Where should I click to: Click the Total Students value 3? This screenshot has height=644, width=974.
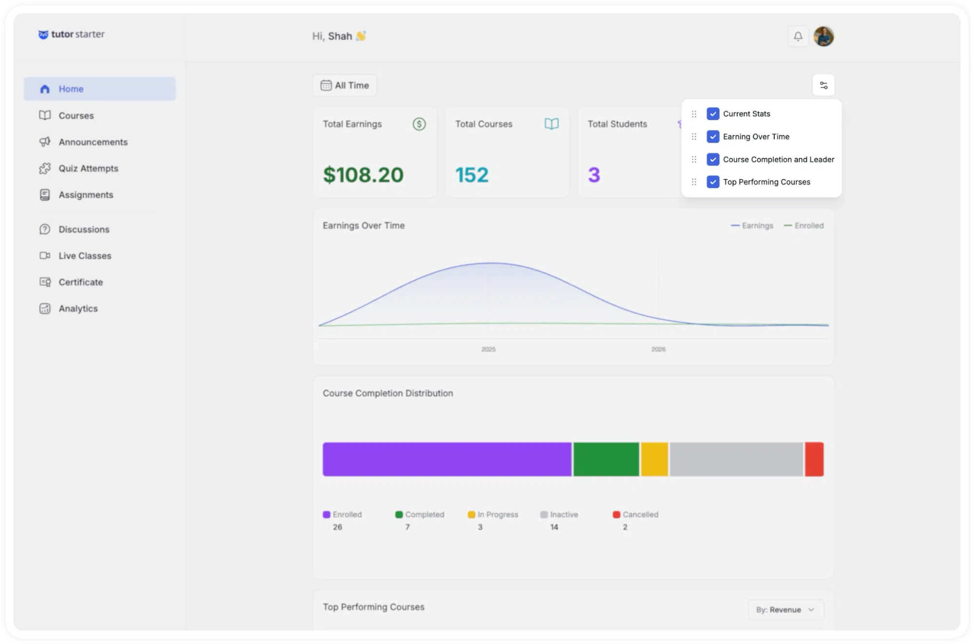point(594,175)
